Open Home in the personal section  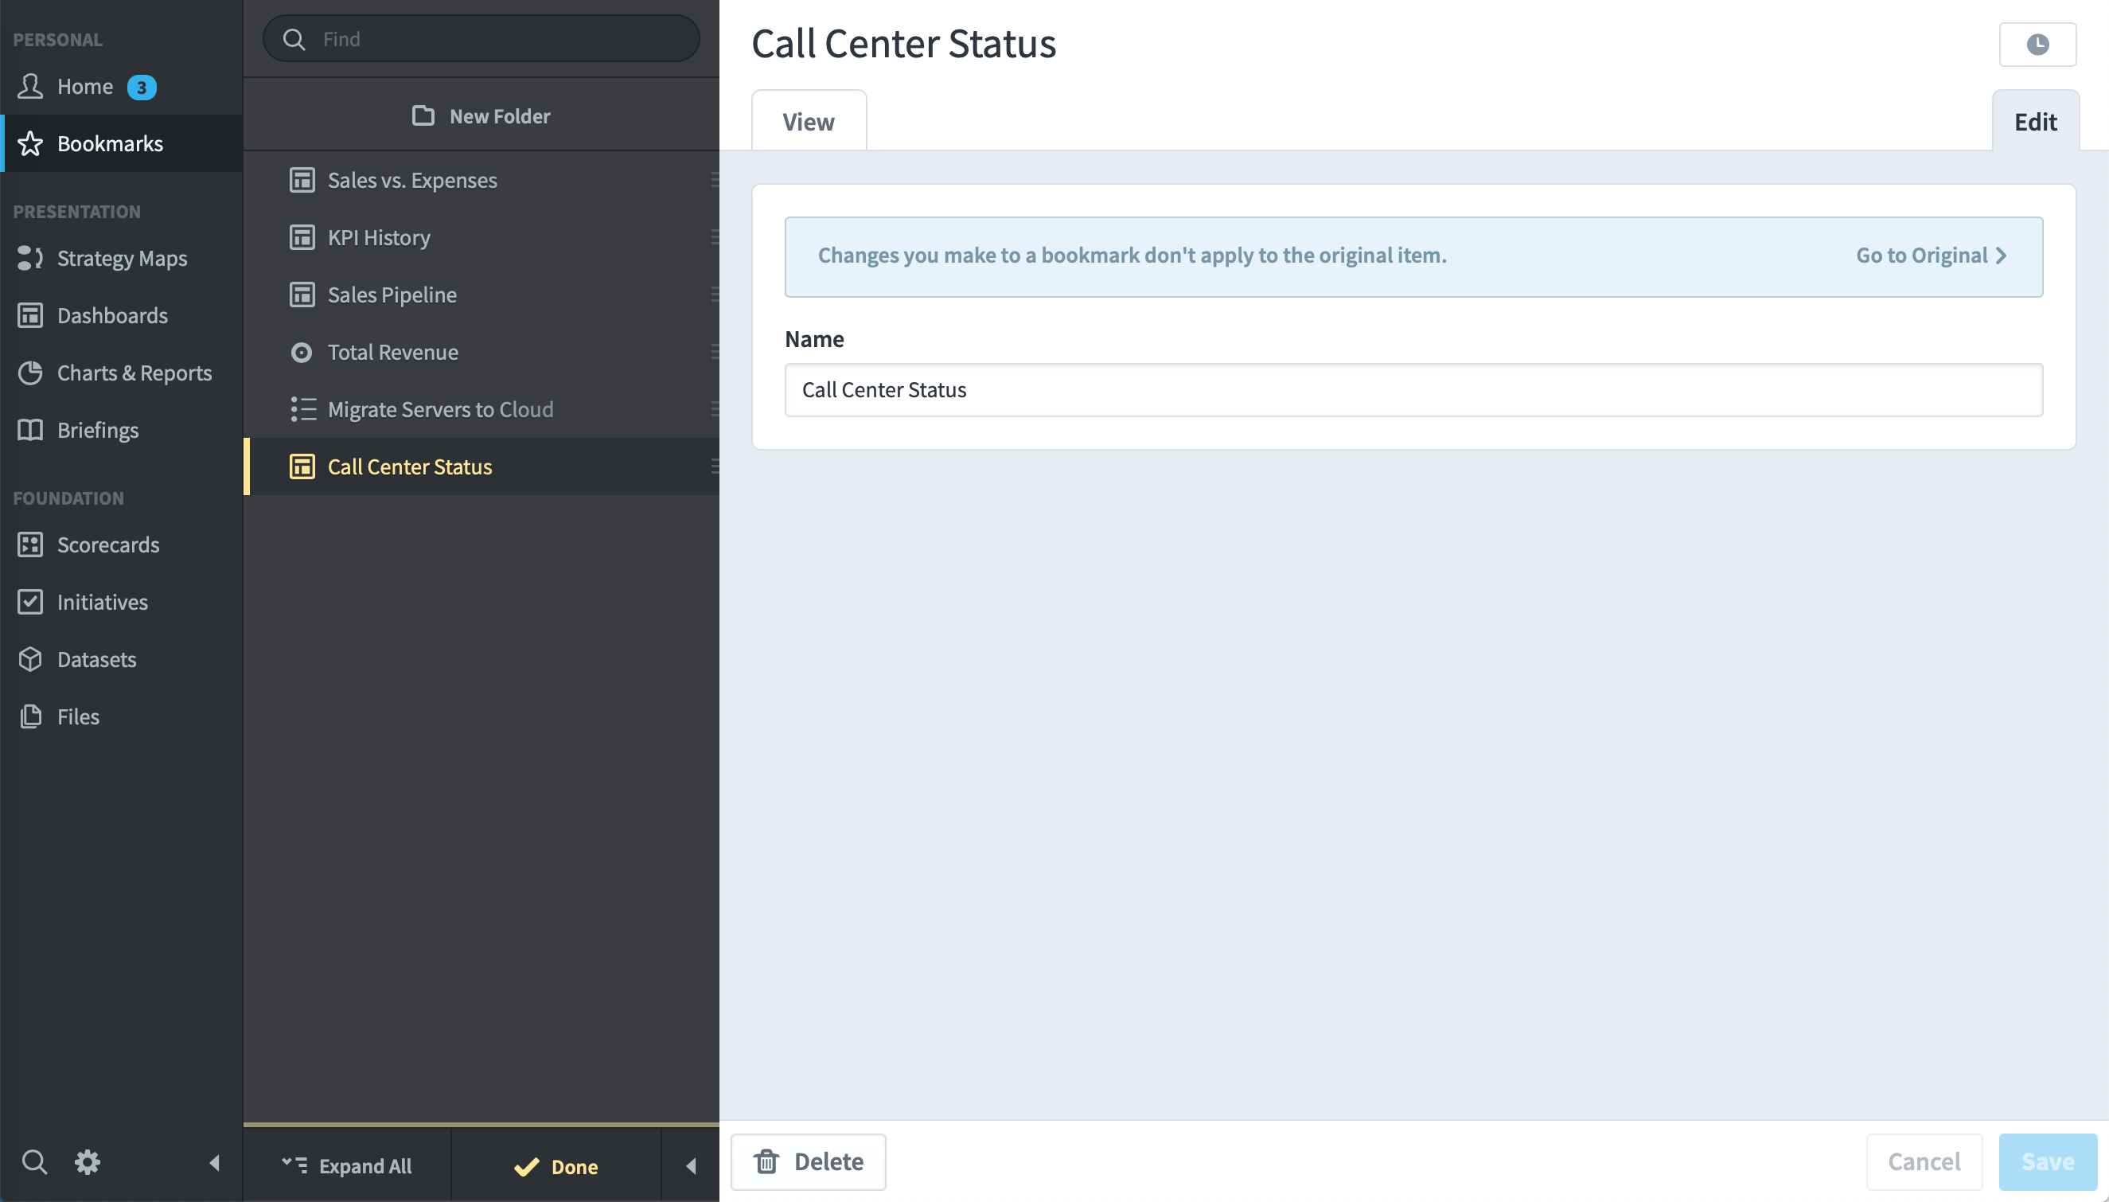[x=84, y=87]
